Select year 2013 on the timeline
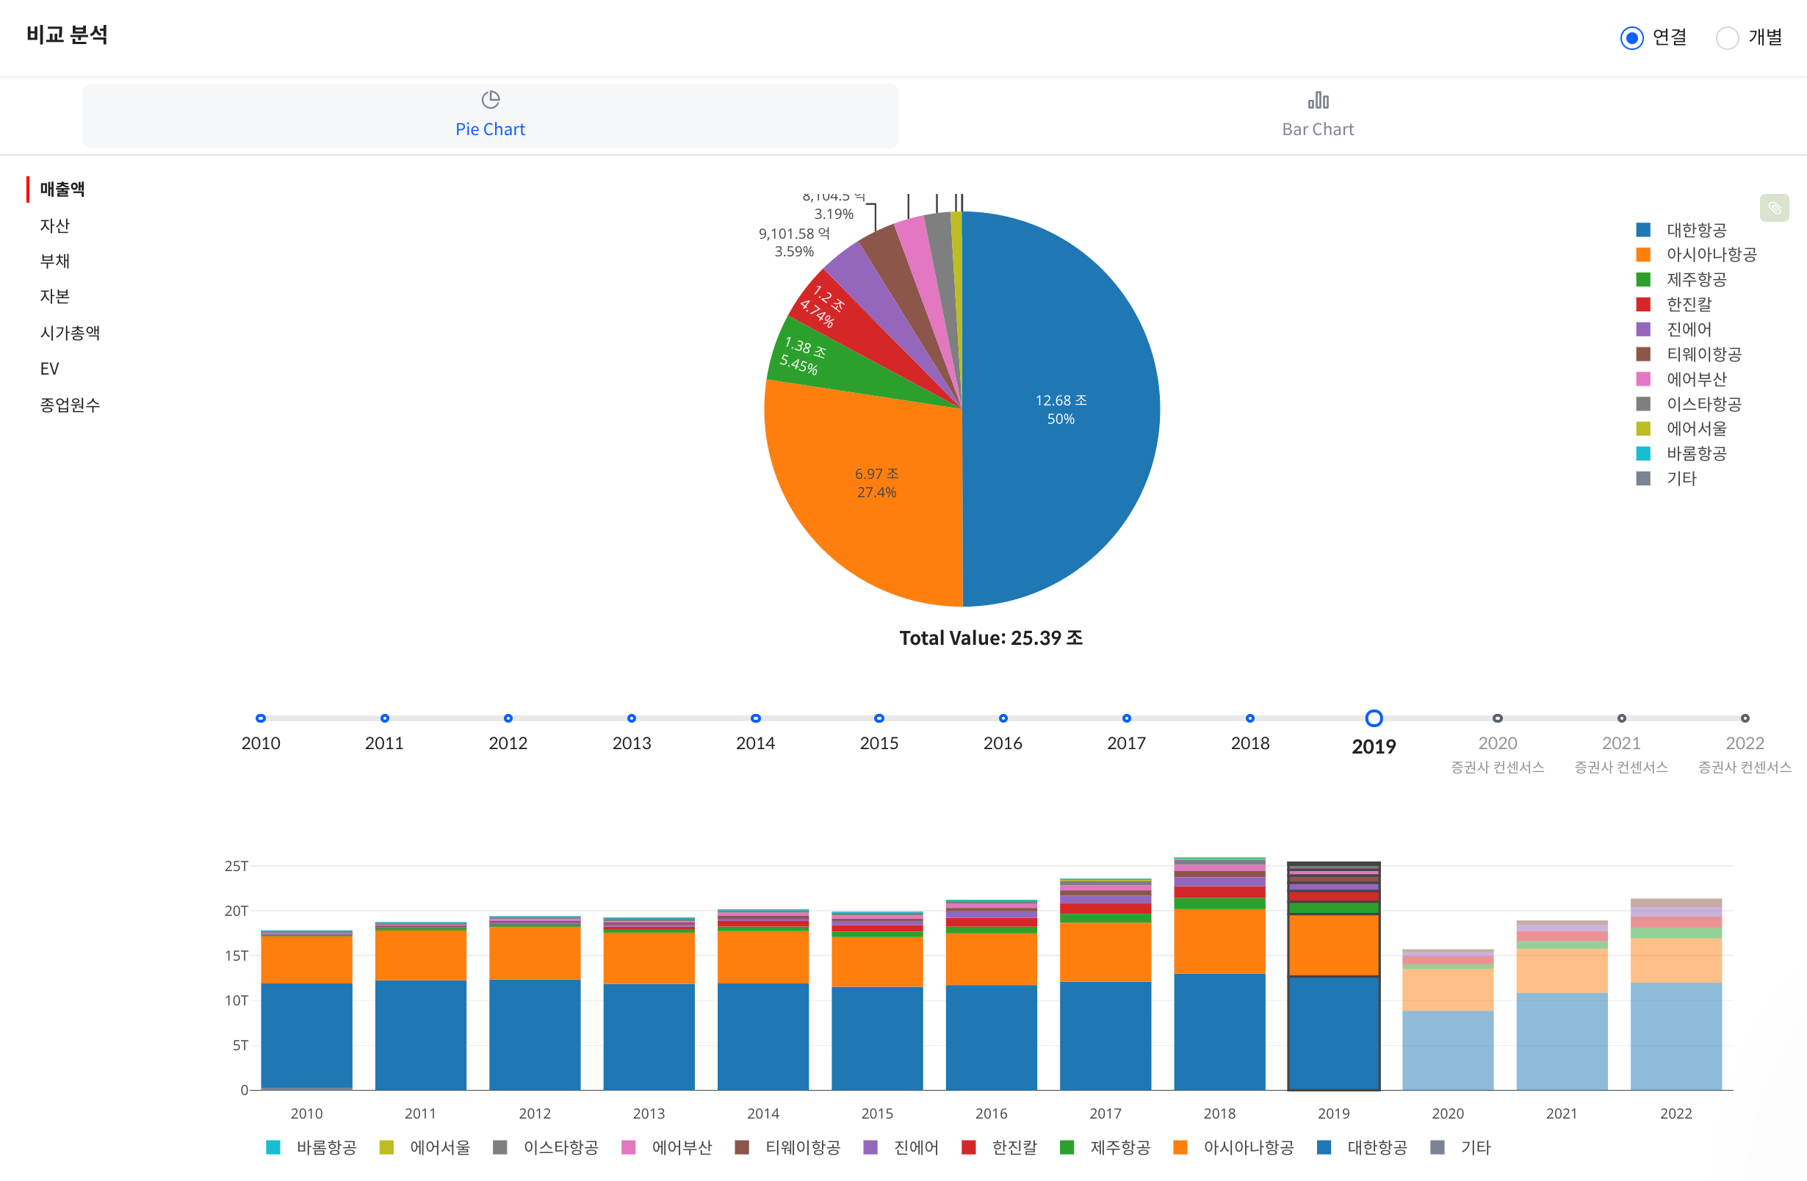 [x=632, y=718]
